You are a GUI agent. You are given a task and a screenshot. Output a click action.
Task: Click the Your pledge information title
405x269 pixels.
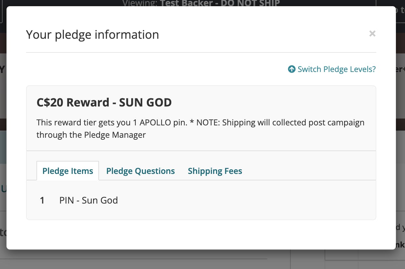point(92,35)
